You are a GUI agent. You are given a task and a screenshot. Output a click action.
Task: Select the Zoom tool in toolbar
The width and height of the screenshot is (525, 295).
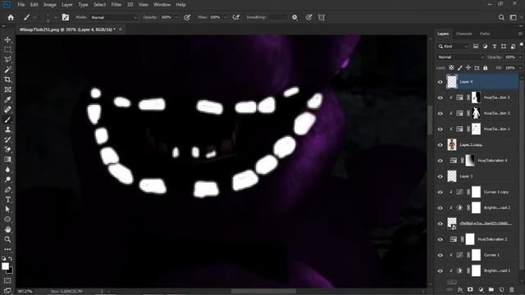coord(7,239)
